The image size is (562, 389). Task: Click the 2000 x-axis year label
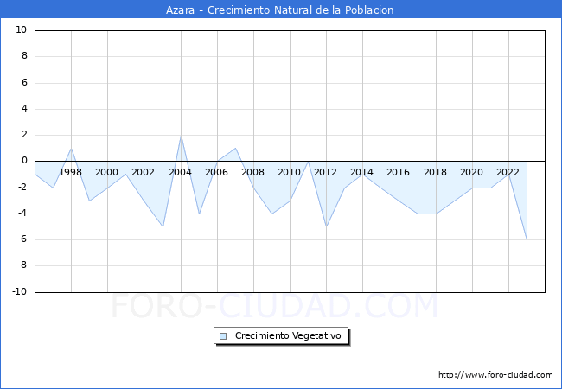click(106, 172)
